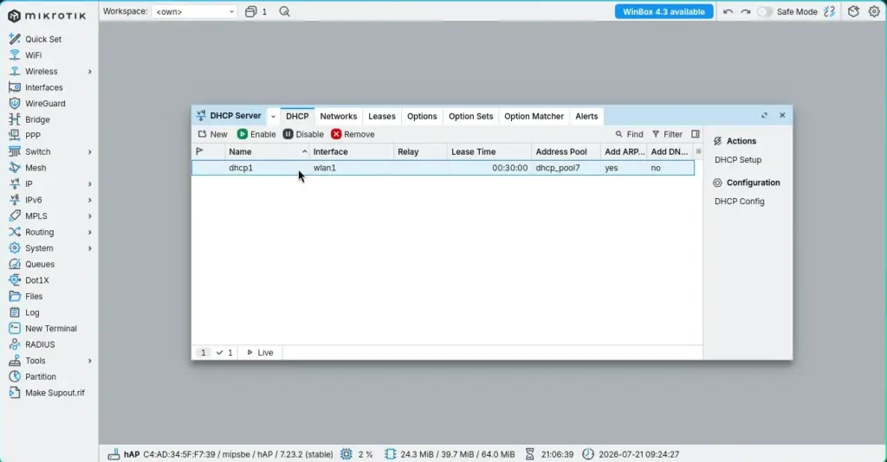The height and width of the screenshot is (462, 887).
Task: Open Quick Set from sidebar
Action: point(43,39)
